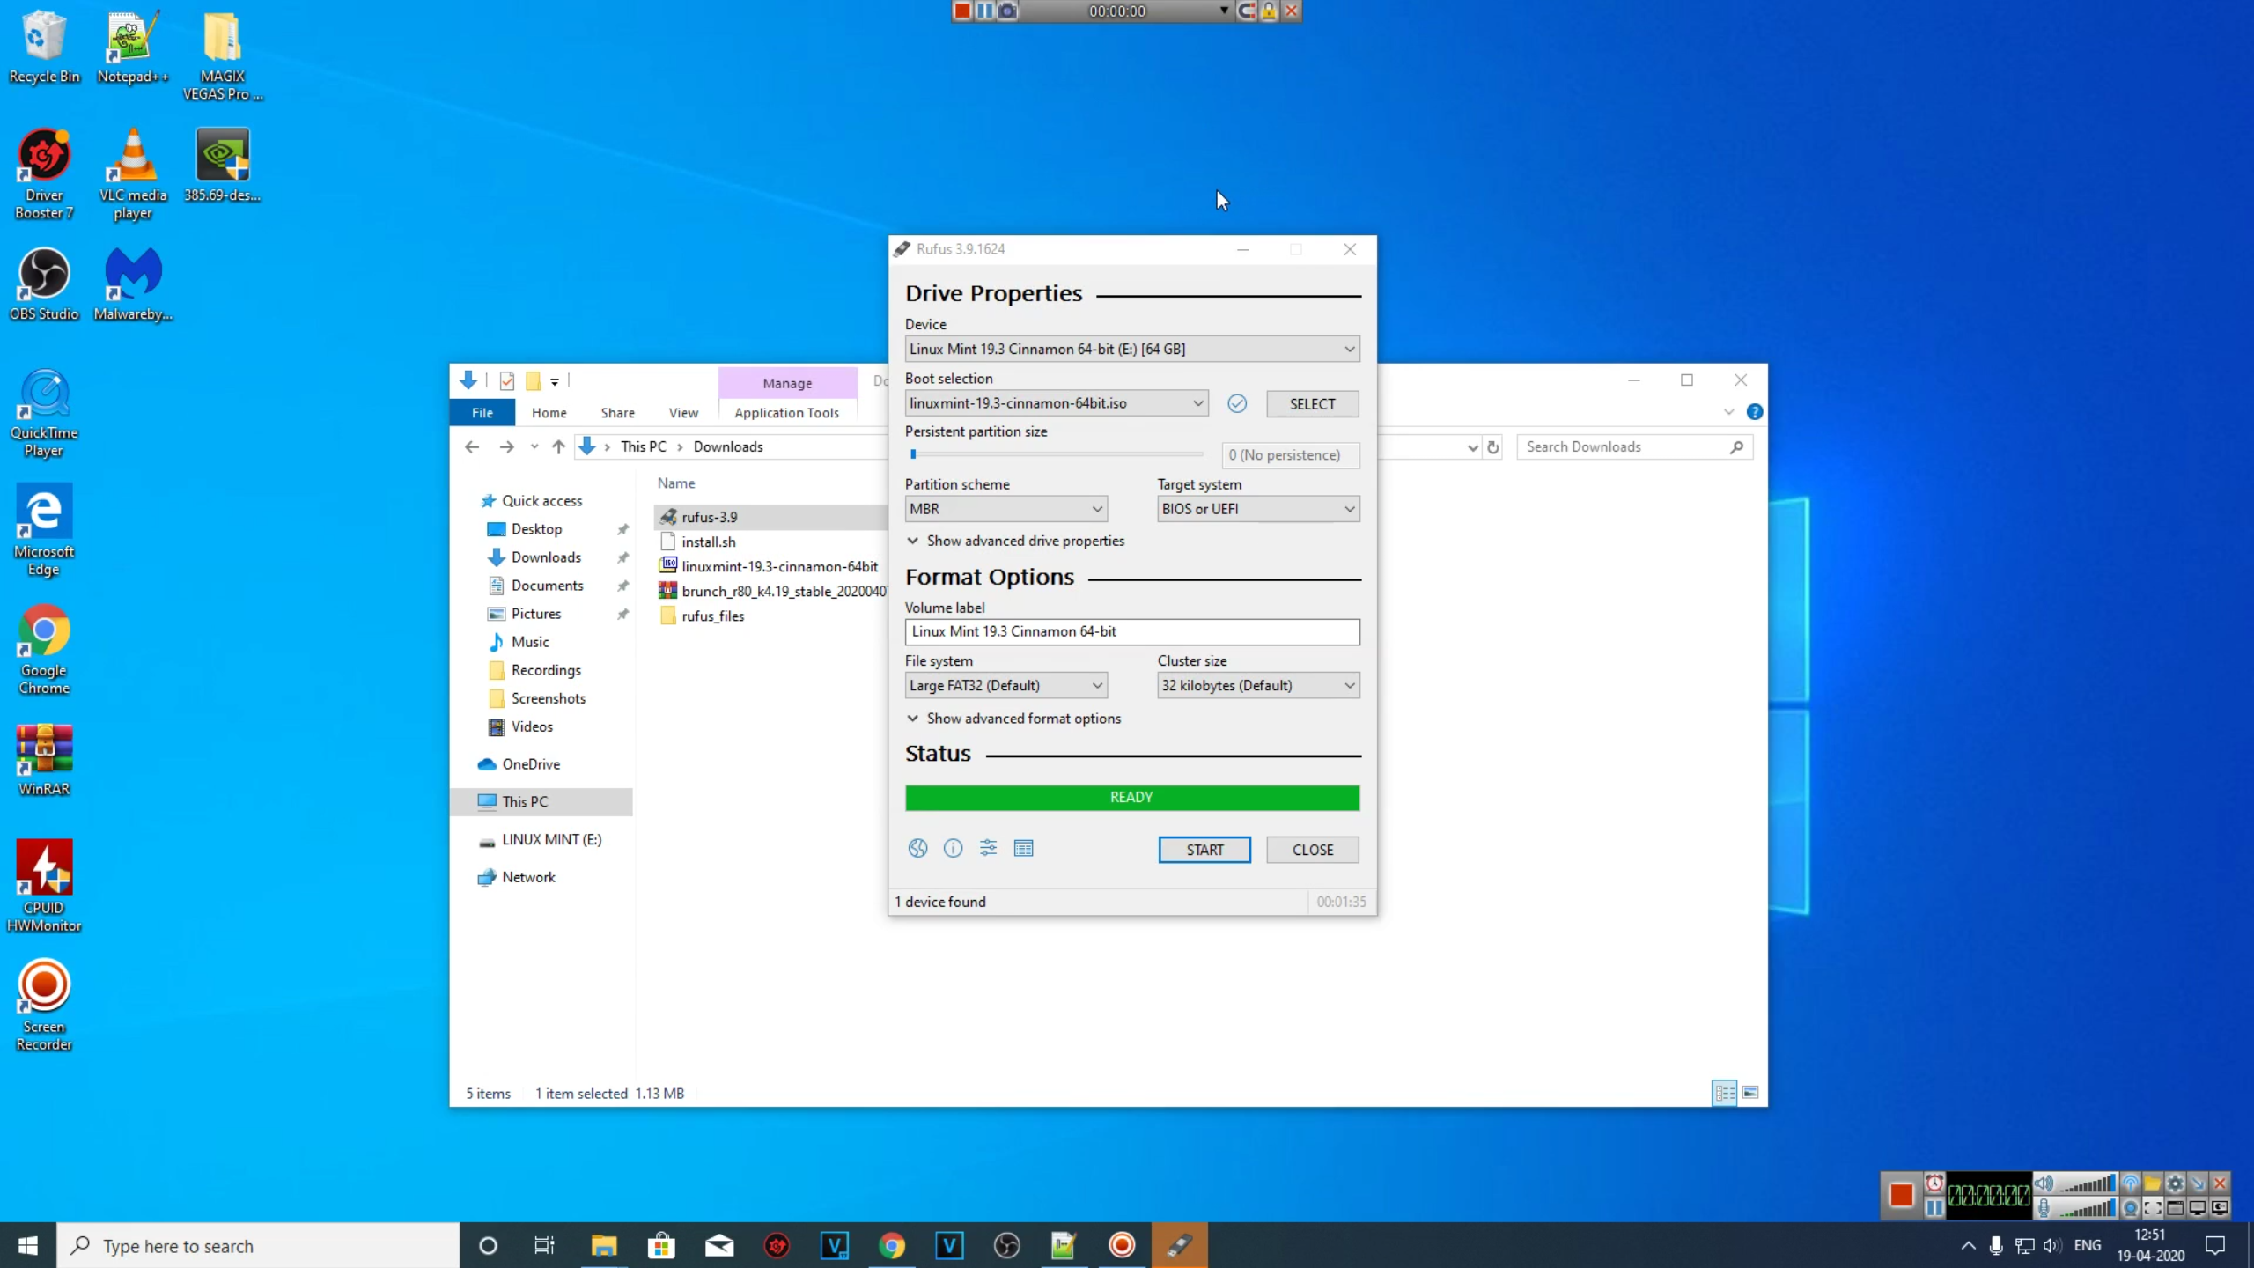Pause recording in bottom recorder toolbar
Screen dimensions: 2254x1268
tap(1934, 1209)
